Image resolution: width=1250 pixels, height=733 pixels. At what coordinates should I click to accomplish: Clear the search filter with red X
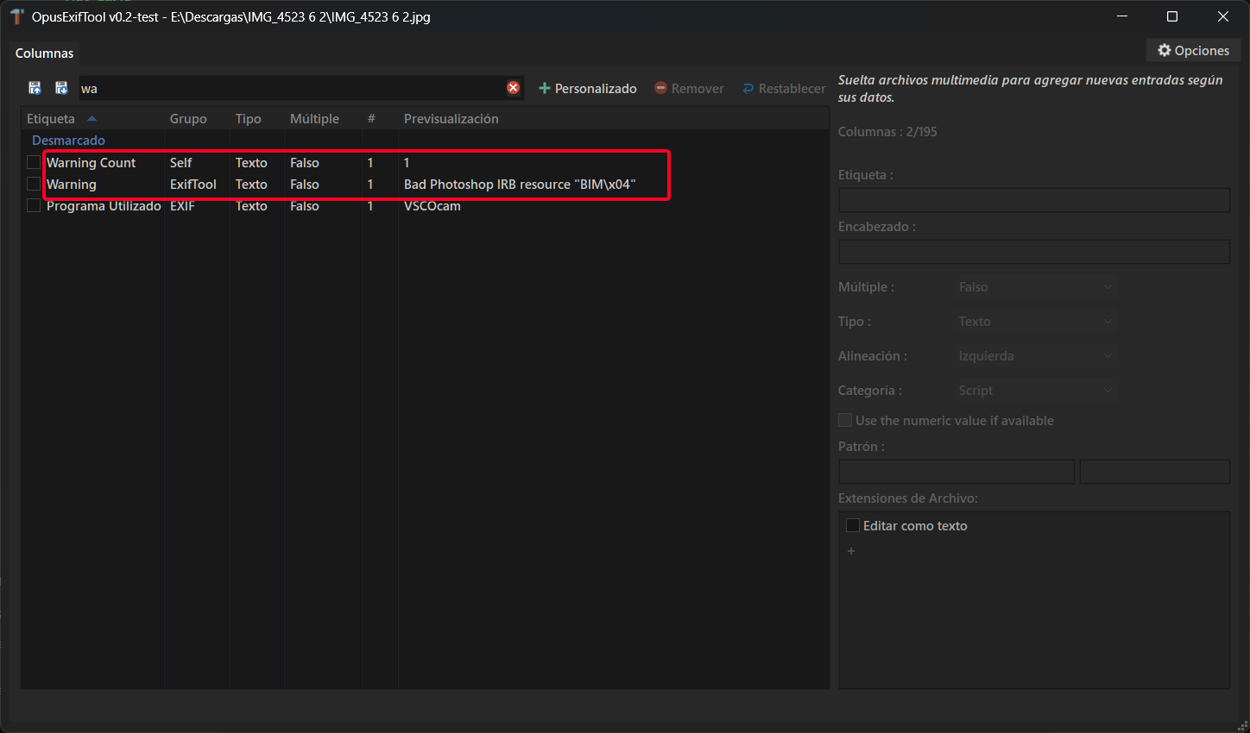pos(514,88)
